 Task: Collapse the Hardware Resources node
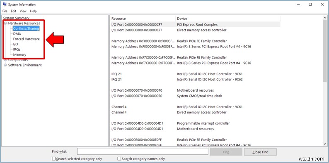tap(5, 23)
